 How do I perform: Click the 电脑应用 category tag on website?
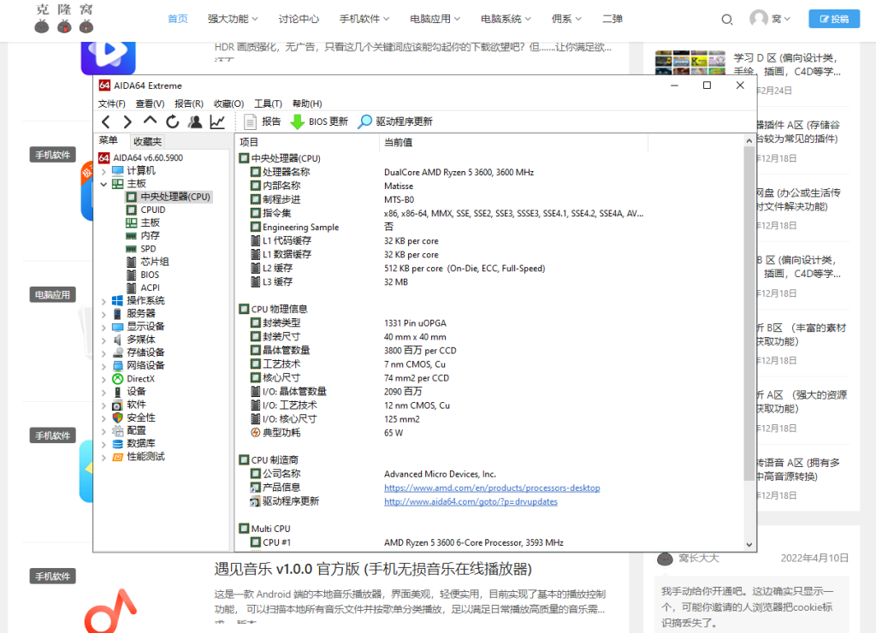tap(52, 295)
